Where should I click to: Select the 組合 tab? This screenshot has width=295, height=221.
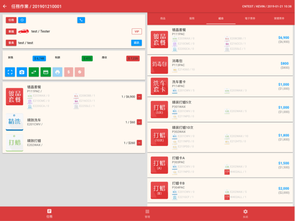[x=221, y=18]
